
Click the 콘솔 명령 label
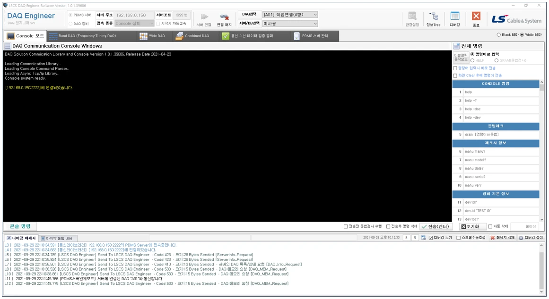click(20, 227)
